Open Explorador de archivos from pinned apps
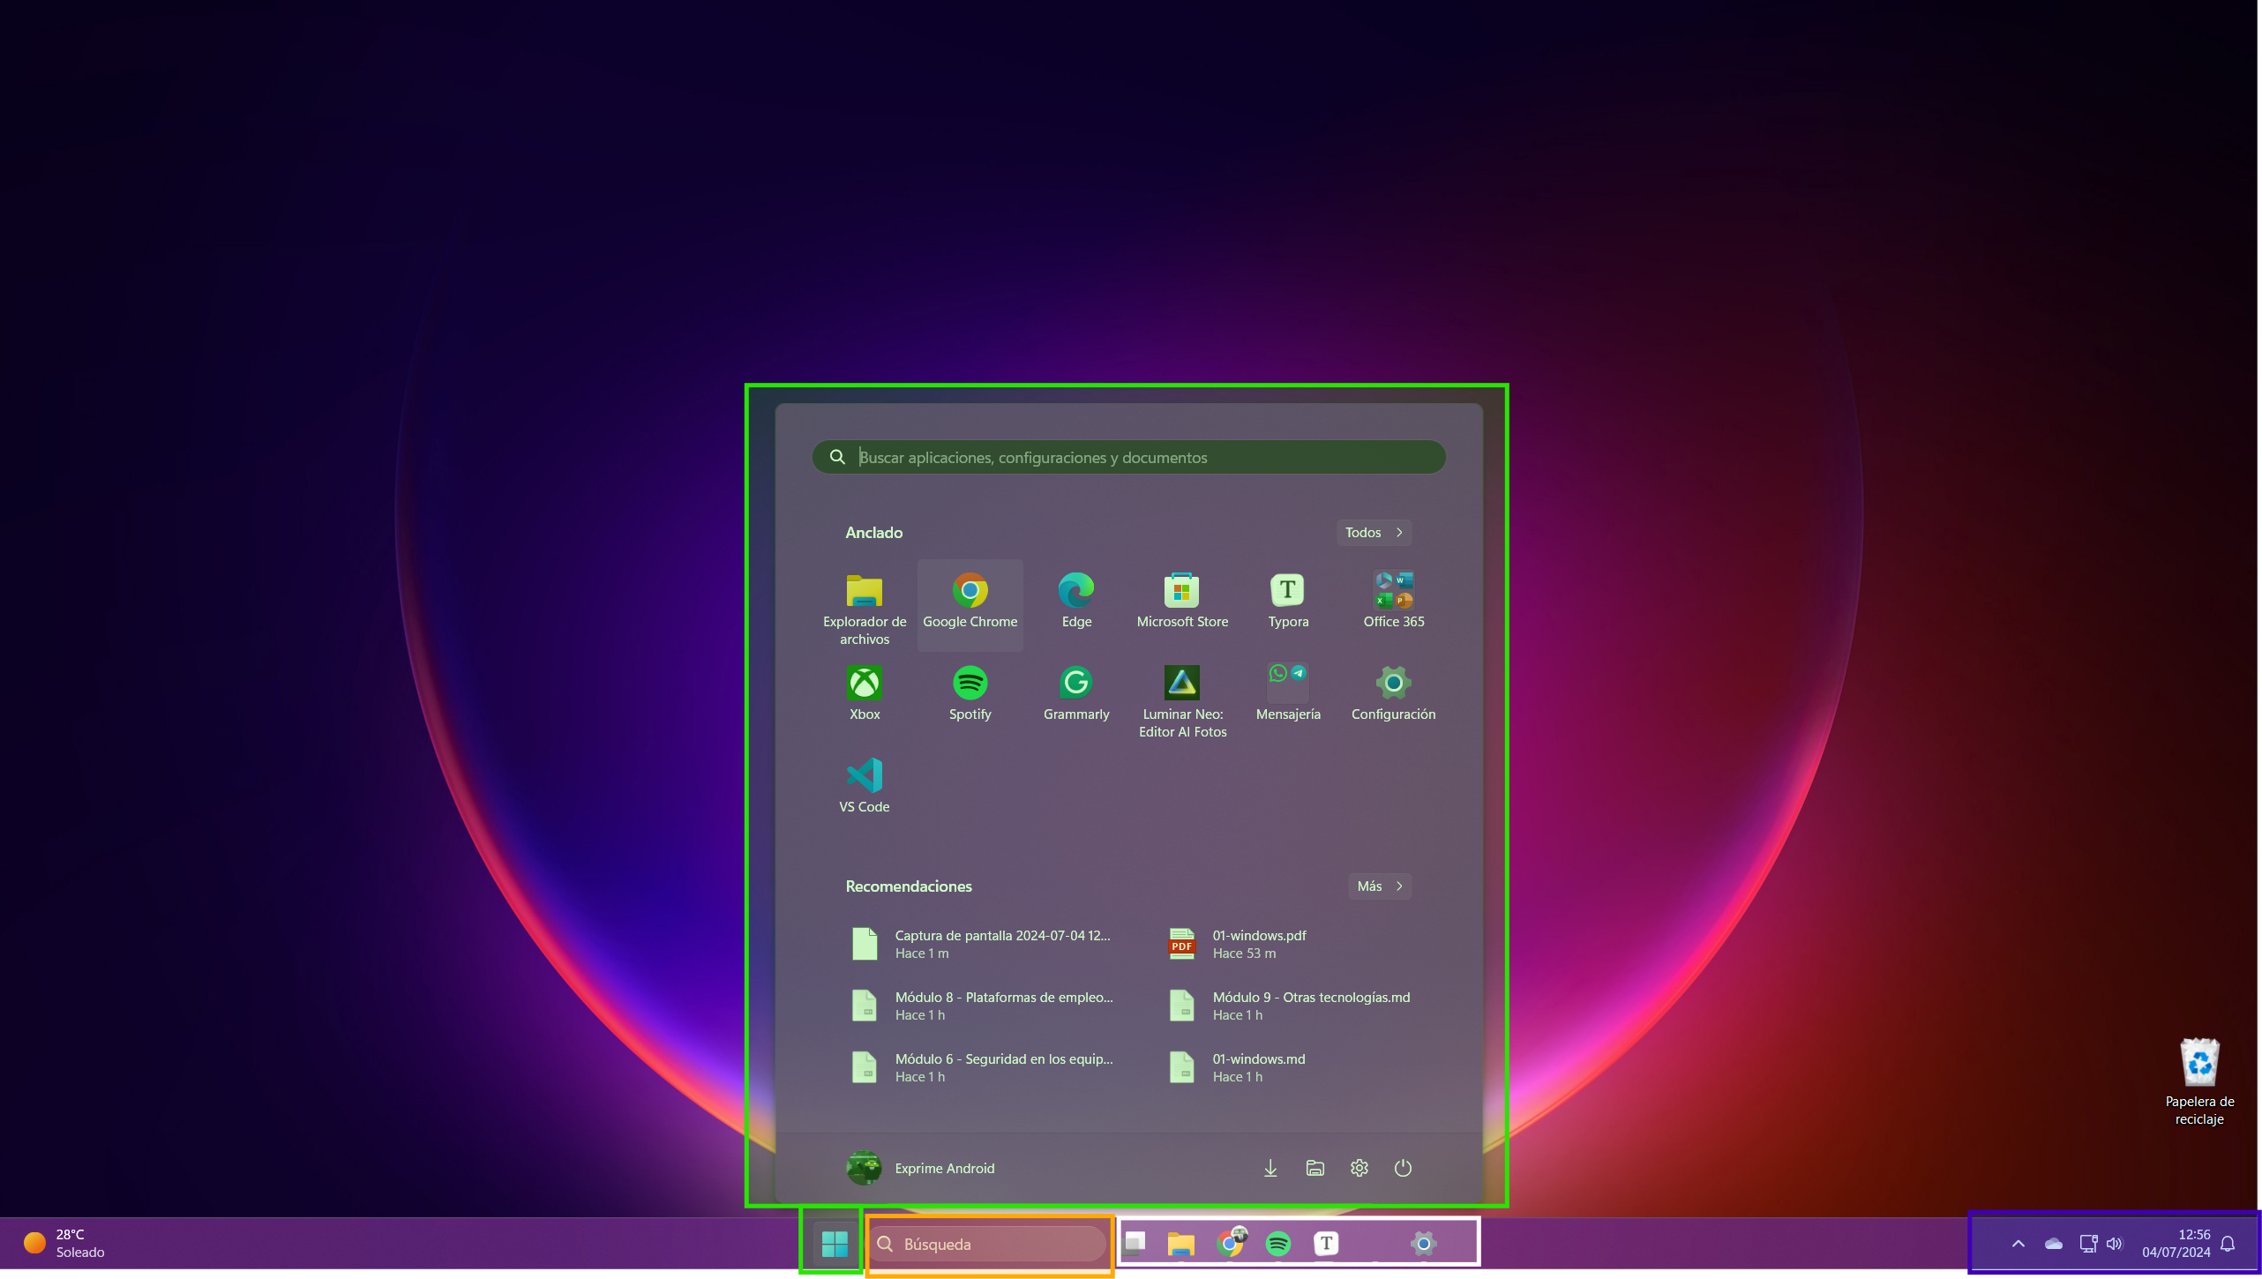 [x=864, y=609]
